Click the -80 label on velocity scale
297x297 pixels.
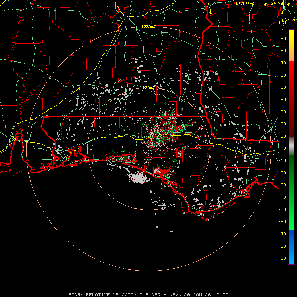(x=282, y=246)
